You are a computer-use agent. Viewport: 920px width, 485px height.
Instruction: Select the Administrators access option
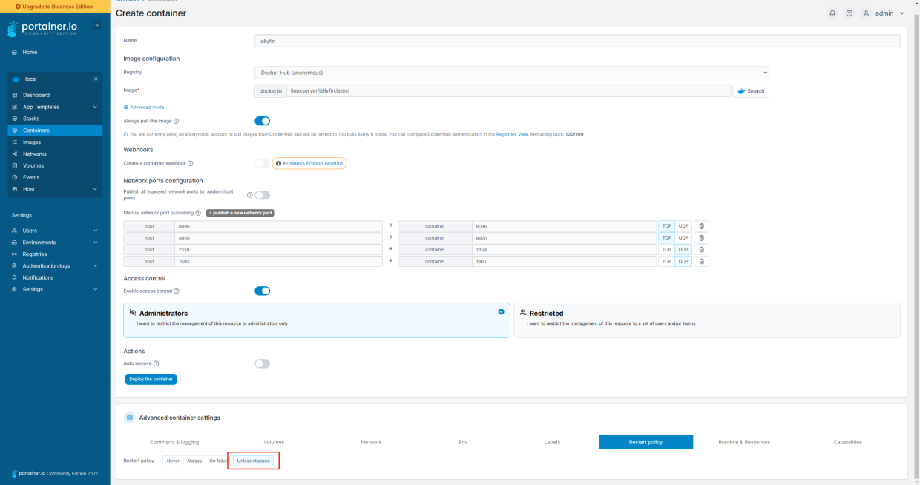[317, 320]
